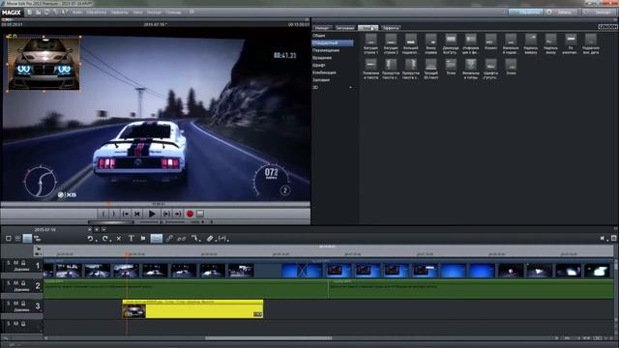This screenshot has height=348, width=619.
Task: Set range end marker bracket button
Action: pyautogui.click(x=114, y=214)
